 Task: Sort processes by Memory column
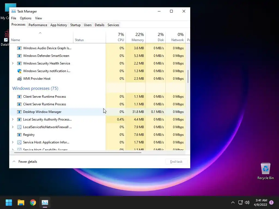click(x=136, y=37)
